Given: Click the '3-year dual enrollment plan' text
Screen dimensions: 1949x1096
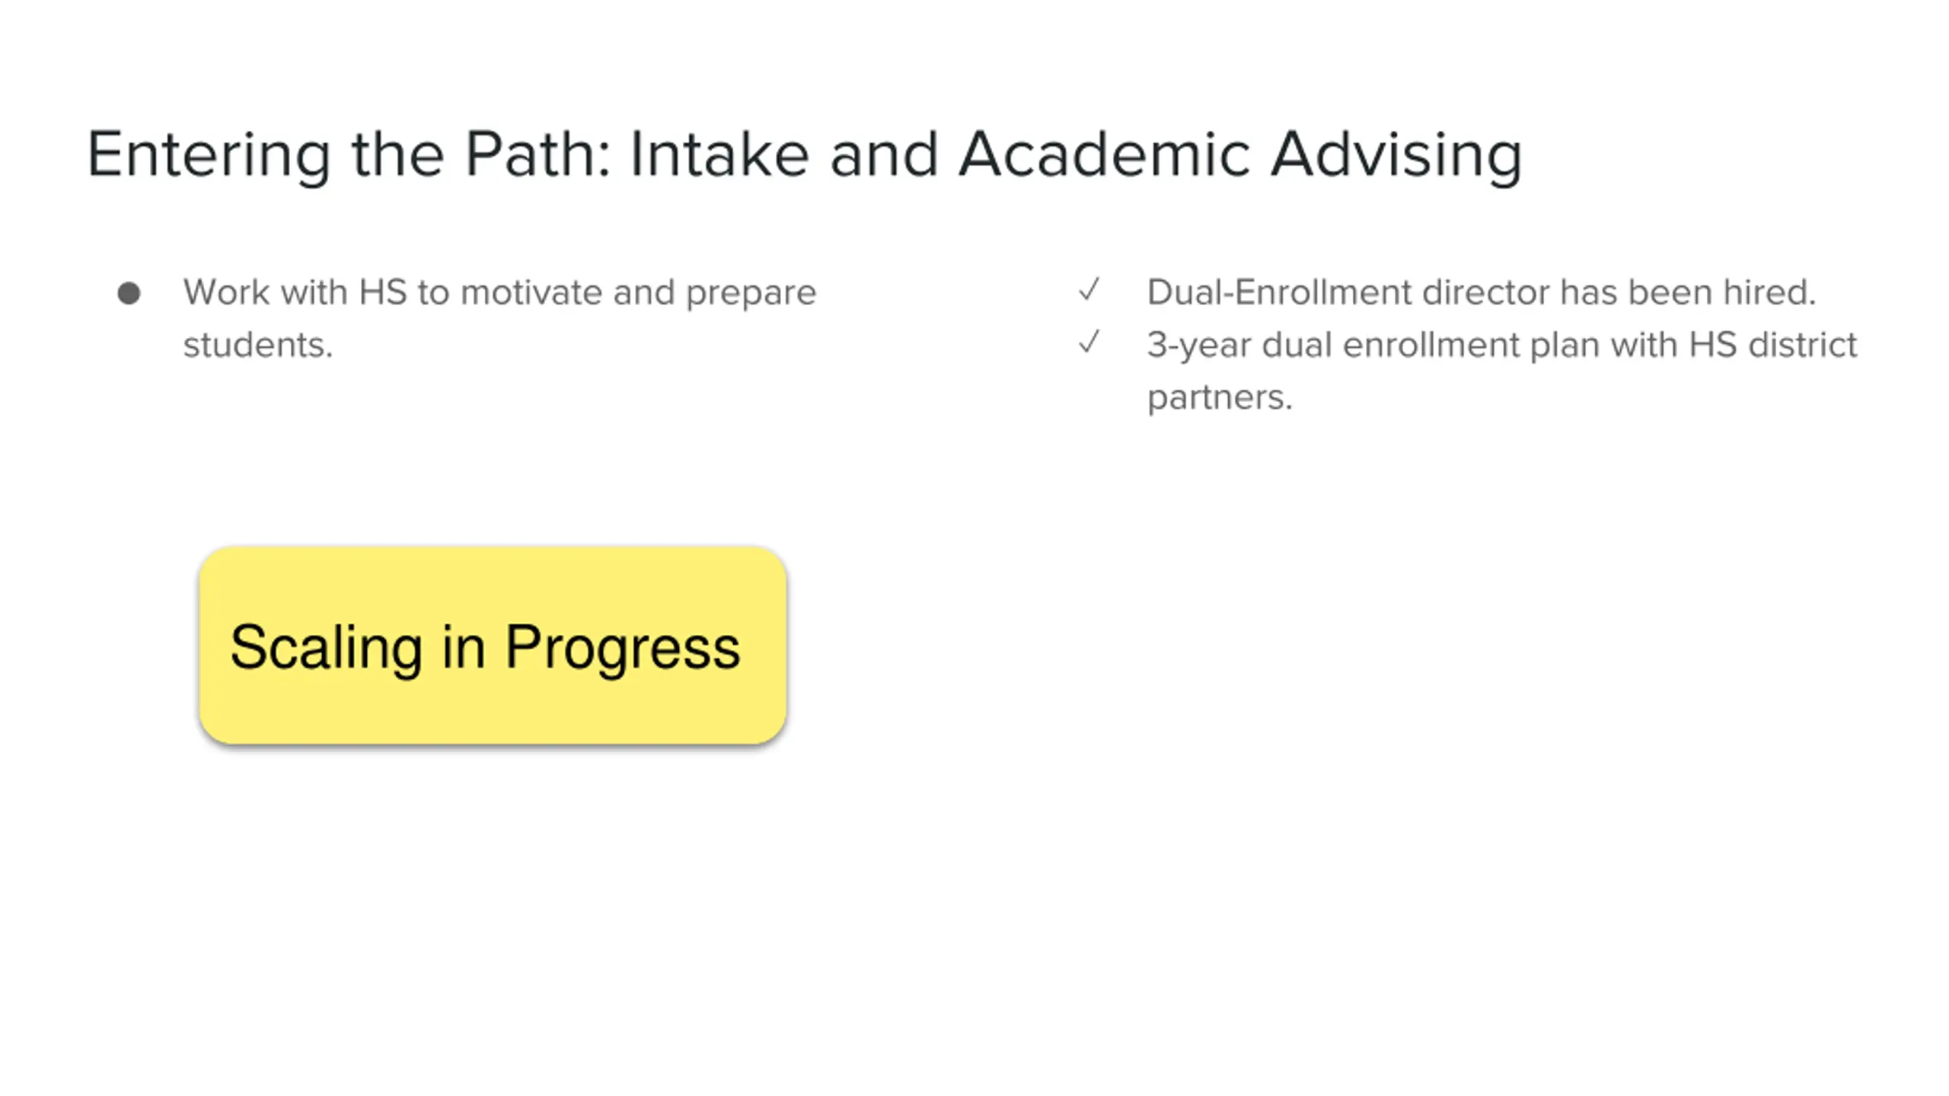Looking at the screenshot, I should coord(1370,346).
